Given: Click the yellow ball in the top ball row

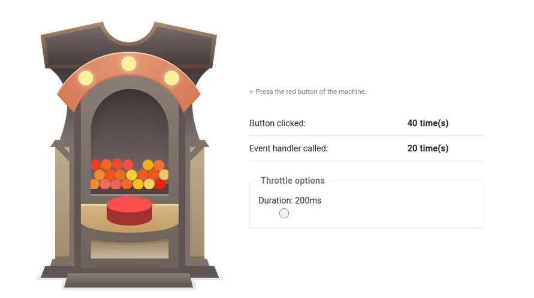Looking at the screenshot, I should [x=148, y=165].
